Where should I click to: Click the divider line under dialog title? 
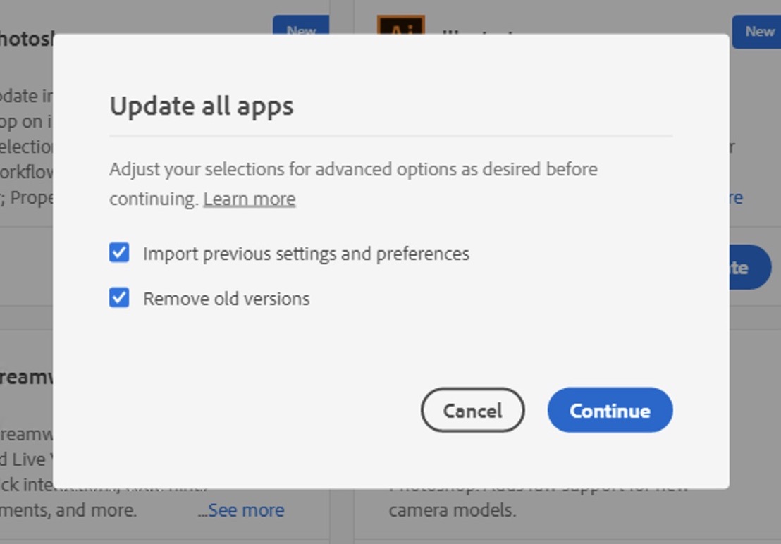(x=391, y=135)
